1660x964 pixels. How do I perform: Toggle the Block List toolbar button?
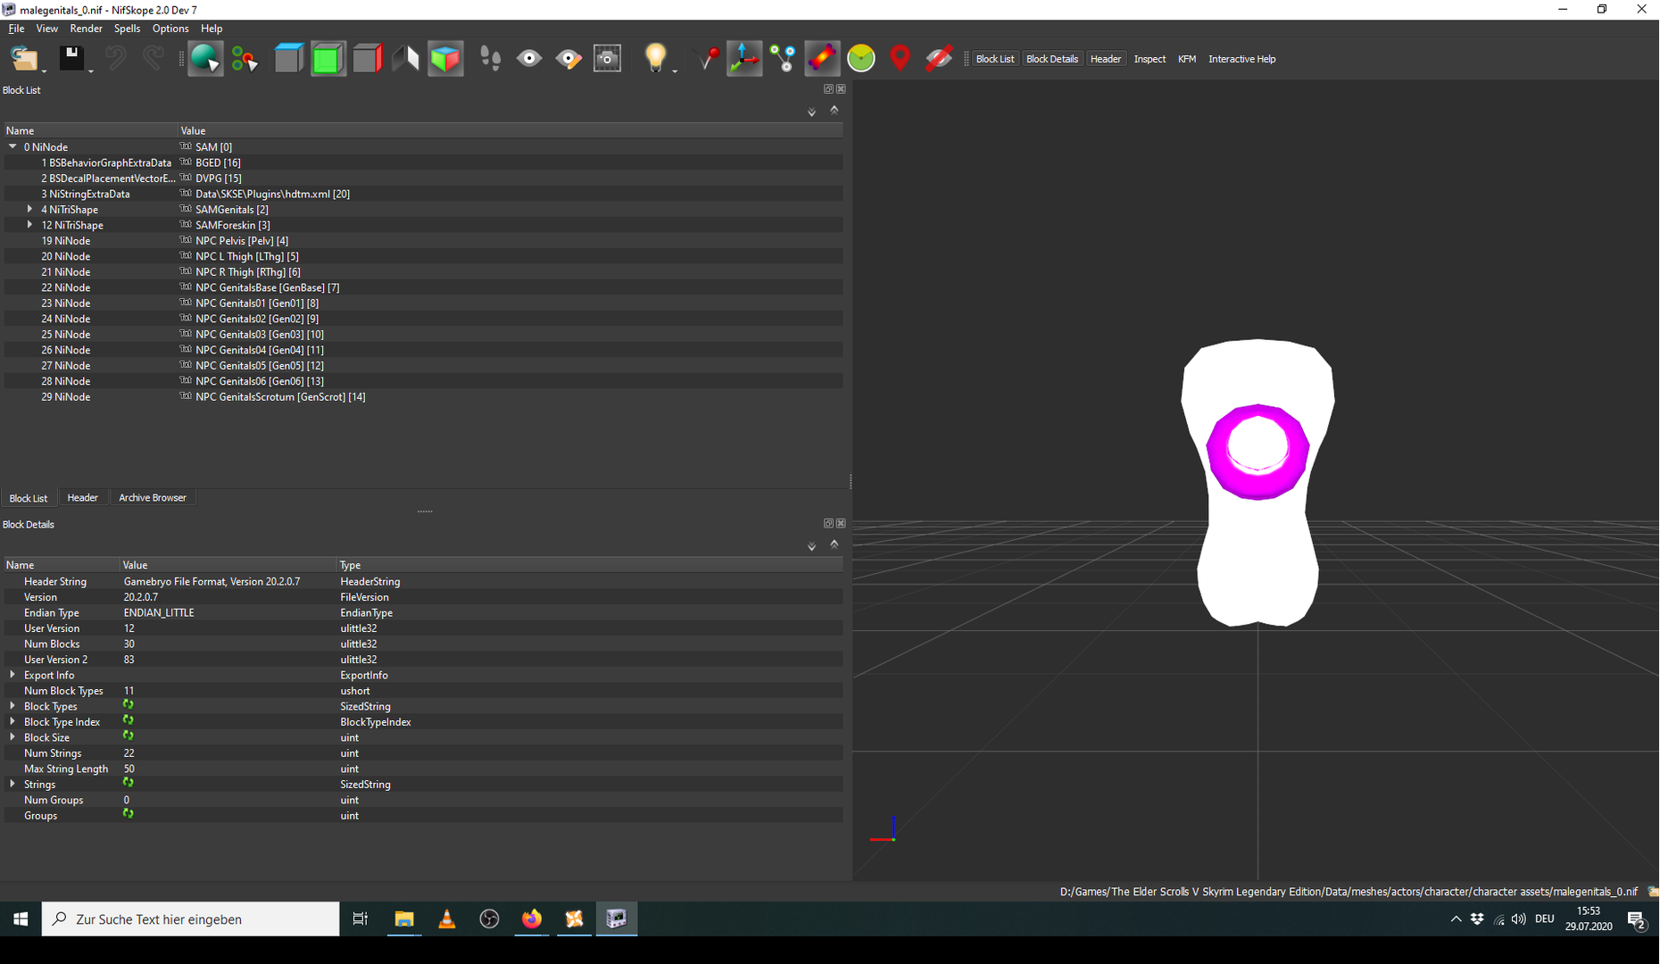994,59
